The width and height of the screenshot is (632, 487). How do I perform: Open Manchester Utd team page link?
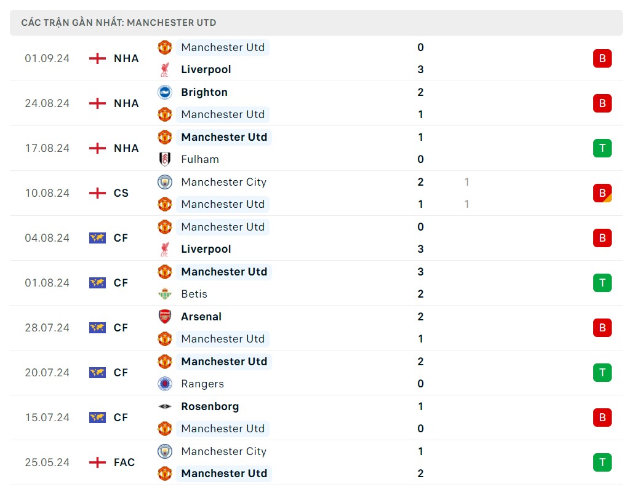tap(223, 47)
